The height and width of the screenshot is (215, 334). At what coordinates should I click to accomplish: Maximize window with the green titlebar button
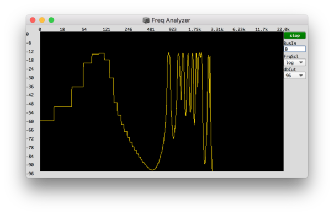pyautogui.click(x=51, y=20)
